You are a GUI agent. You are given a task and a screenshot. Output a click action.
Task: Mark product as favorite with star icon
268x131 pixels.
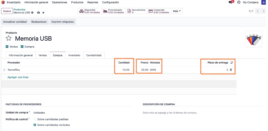(9, 38)
